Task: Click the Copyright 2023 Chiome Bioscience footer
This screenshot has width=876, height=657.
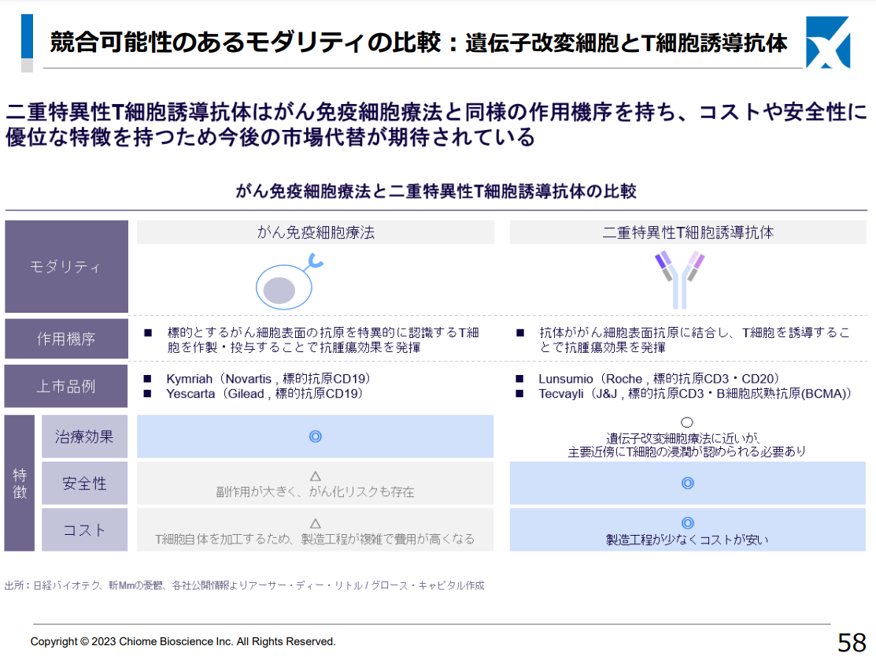Action: pyautogui.click(x=183, y=641)
